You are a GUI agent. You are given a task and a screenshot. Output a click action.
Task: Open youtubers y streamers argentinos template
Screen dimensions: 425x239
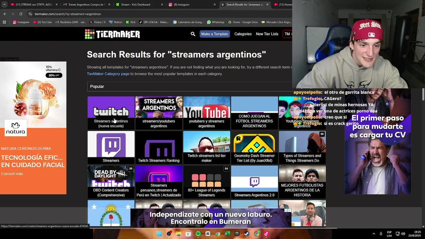(x=207, y=113)
